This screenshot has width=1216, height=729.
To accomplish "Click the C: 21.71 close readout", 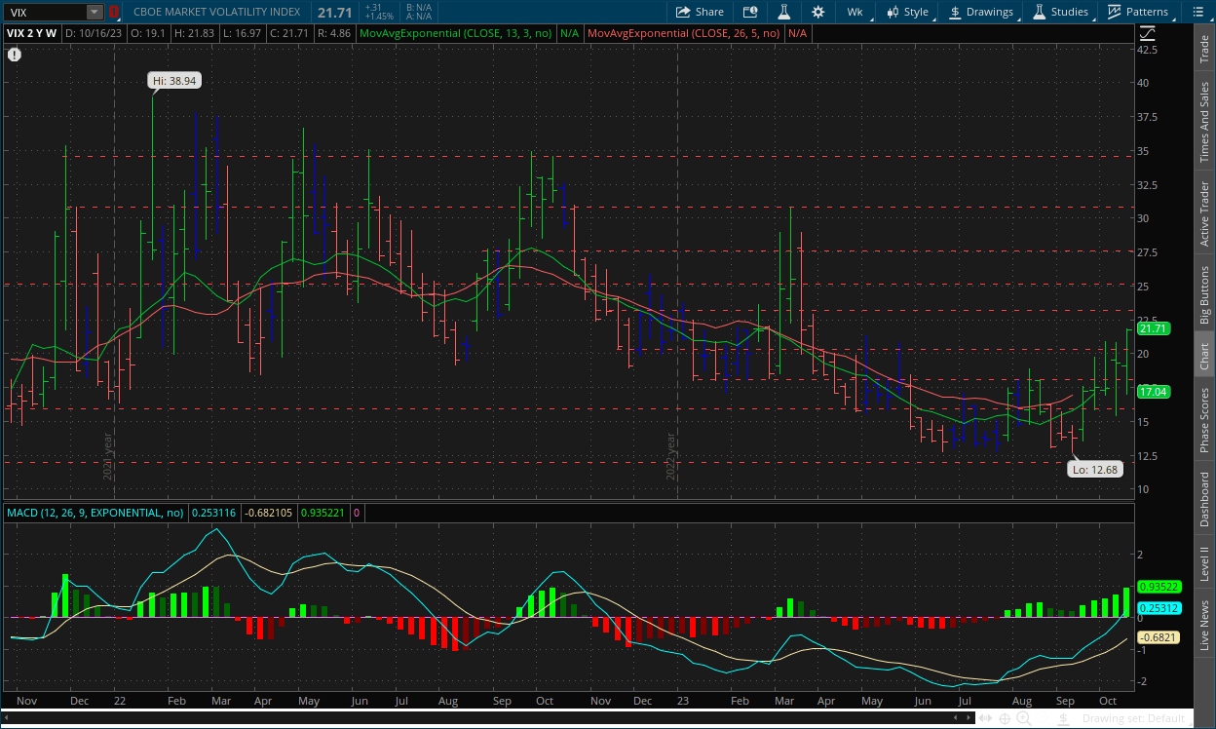I will coord(289,33).
